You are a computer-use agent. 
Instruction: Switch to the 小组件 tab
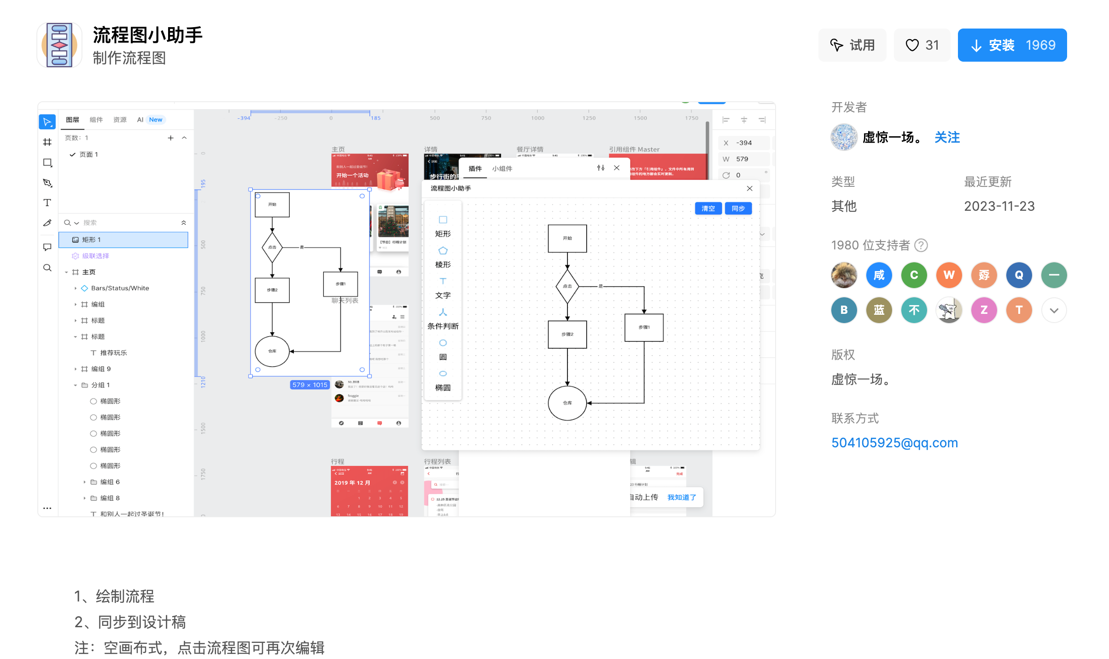click(x=502, y=168)
